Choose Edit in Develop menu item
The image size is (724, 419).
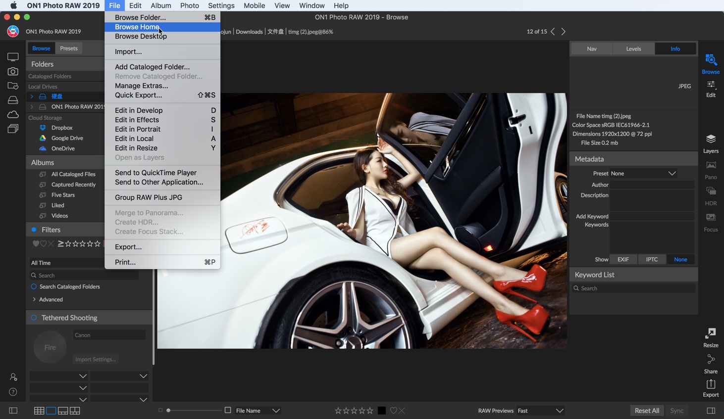point(162,110)
